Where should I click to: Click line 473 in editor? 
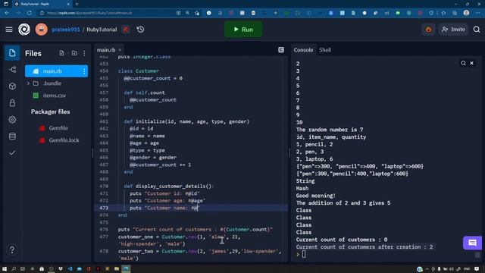[x=191, y=208]
